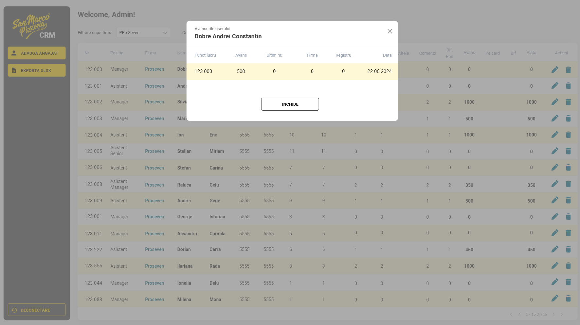Click Plata column header in table
Image resolution: width=580 pixels, height=325 pixels.
(x=531, y=52)
